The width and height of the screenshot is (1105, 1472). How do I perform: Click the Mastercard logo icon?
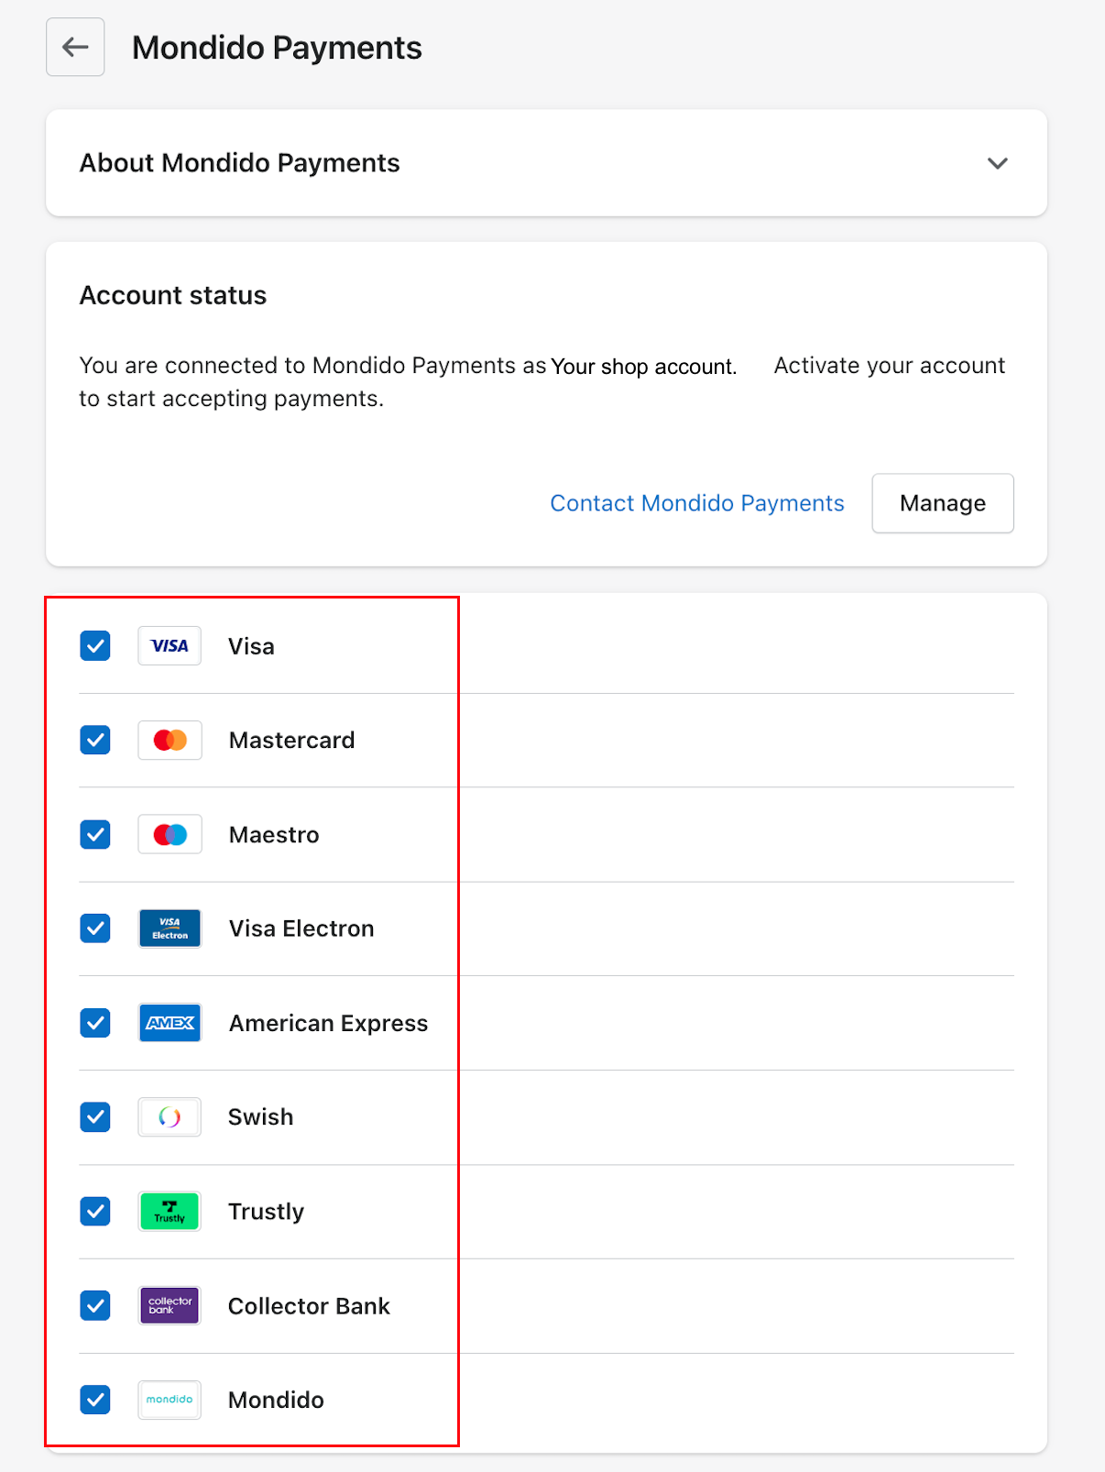tap(170, 740)
